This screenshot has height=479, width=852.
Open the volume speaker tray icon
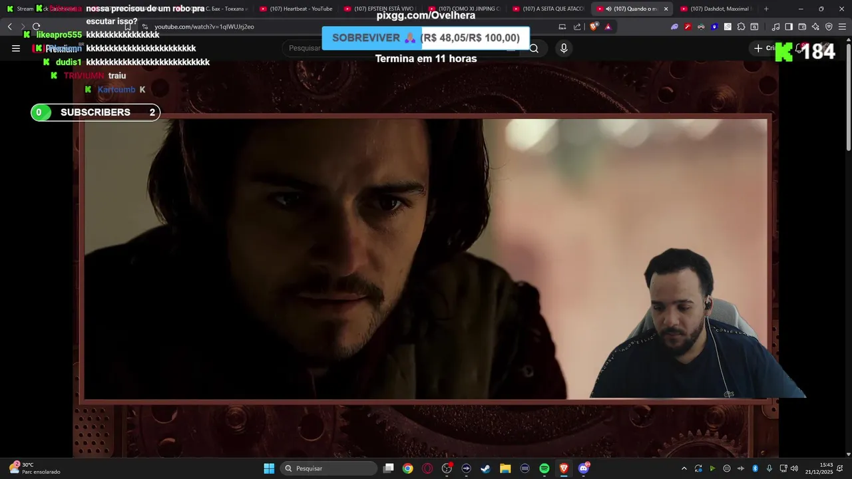[x=794, y=468]
